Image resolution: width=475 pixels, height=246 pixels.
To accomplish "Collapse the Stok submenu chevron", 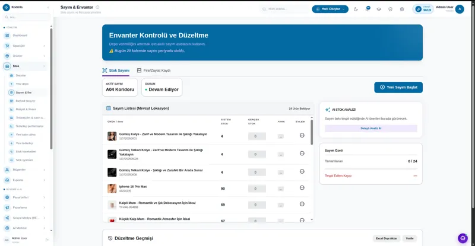I will (44, 66).
